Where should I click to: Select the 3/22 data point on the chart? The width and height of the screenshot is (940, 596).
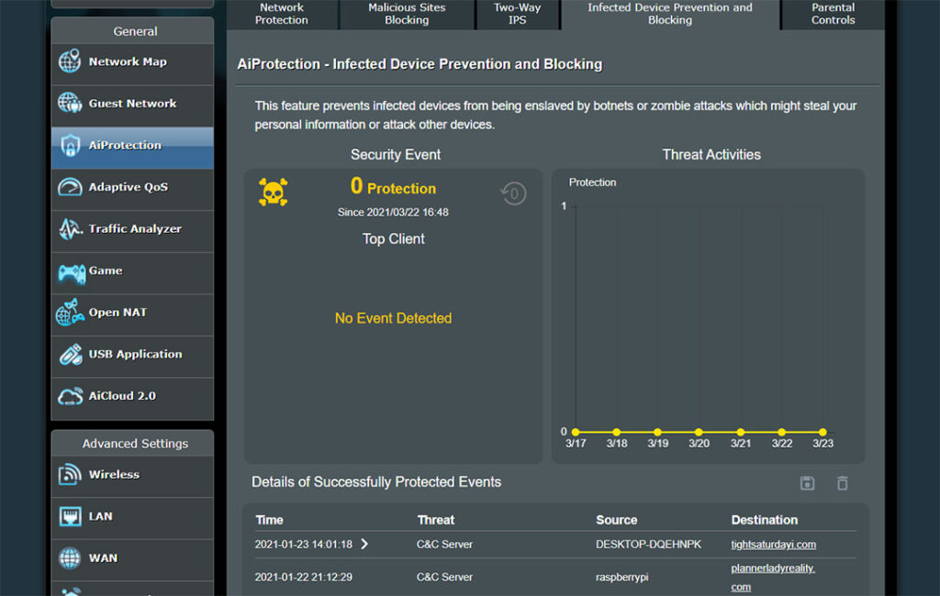[782, 431]
